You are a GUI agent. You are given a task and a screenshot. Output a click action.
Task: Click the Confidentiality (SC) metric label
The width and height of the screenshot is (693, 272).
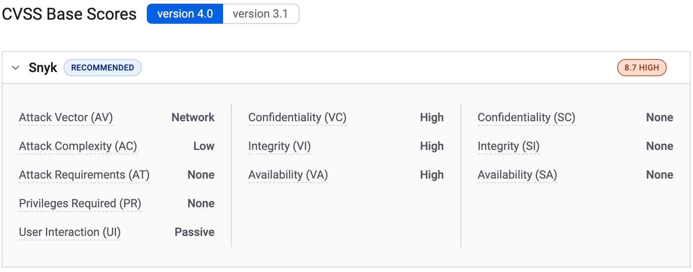pos(527,118)
